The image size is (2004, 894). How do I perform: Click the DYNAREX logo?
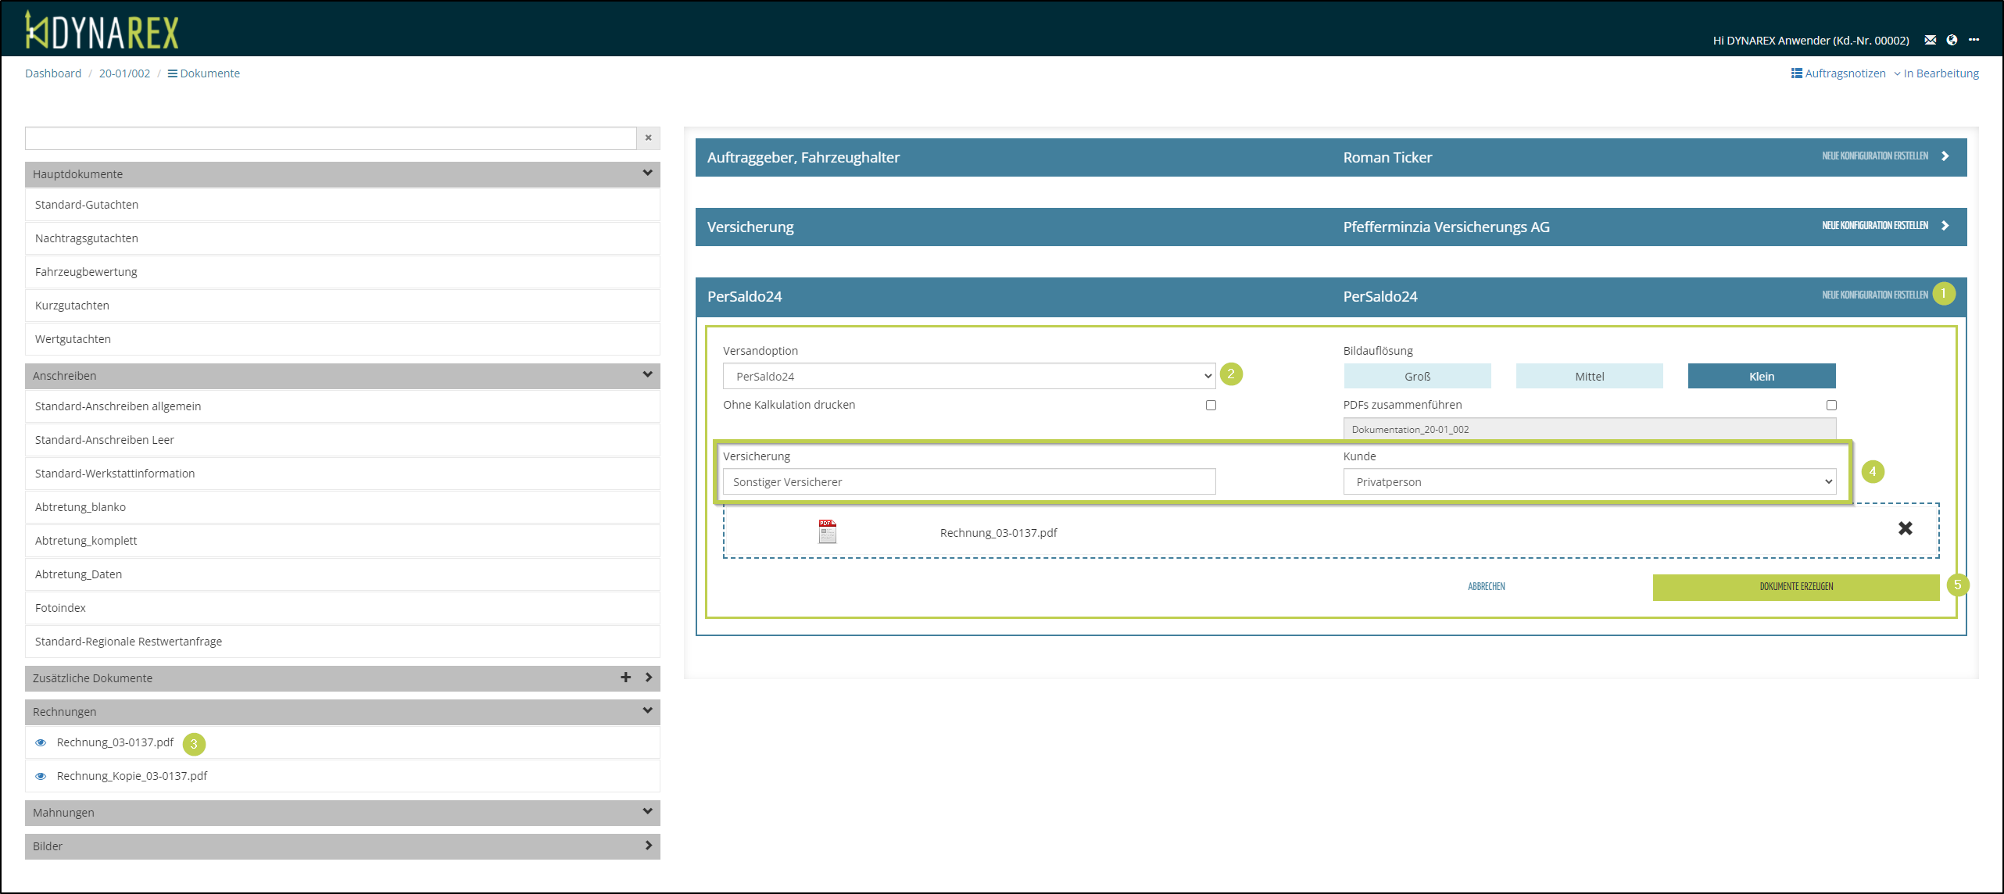point(102,31)
